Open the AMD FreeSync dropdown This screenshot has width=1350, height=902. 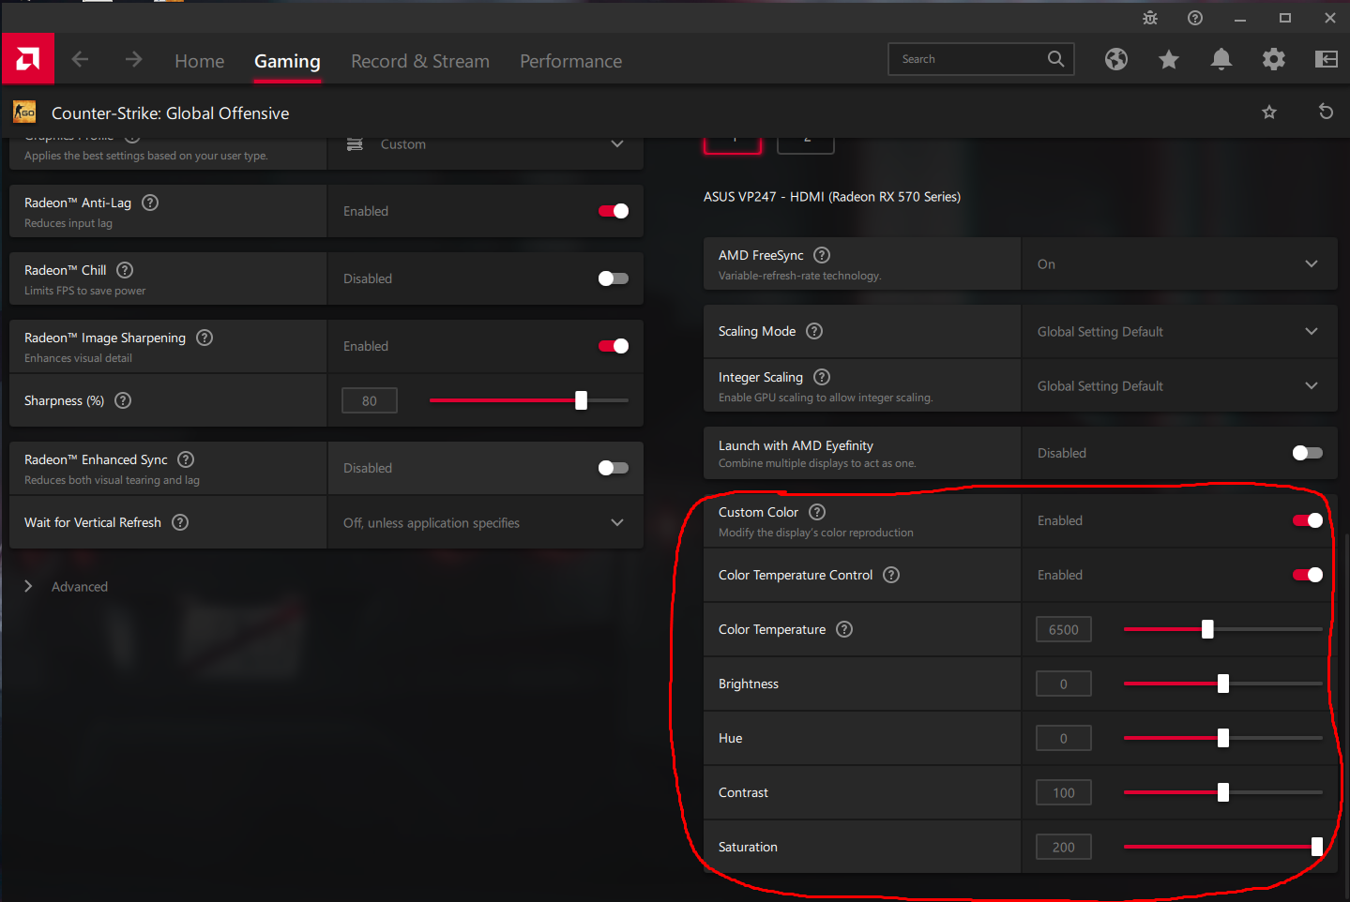pyautogui.click(x=1179, y=263)
